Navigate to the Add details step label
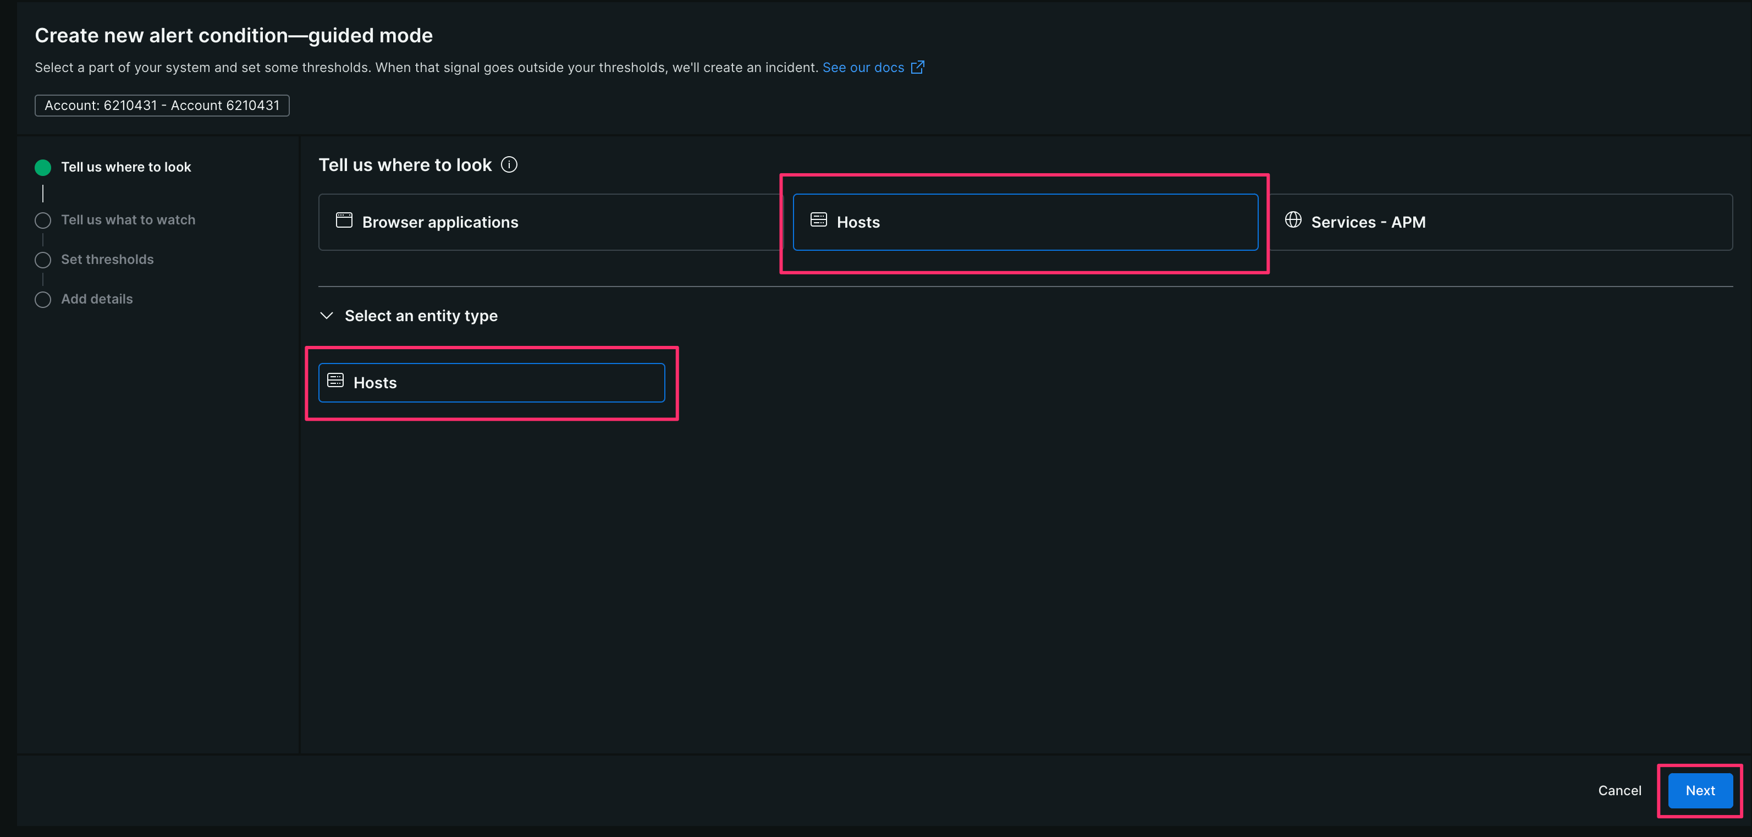Screen dimensions: 1752x837 [x=96, y=299]
